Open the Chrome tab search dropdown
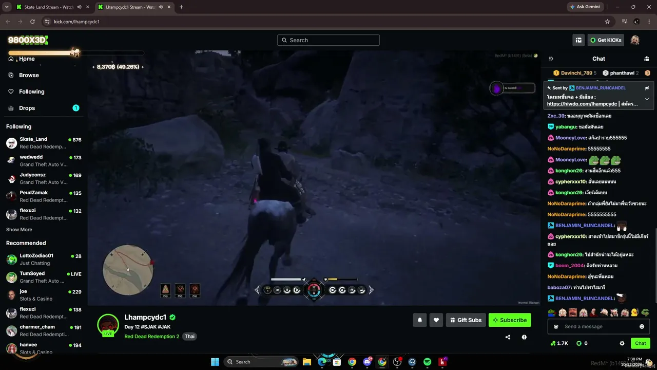The height and width of the screenshot is (370, 657). (7, 7)
